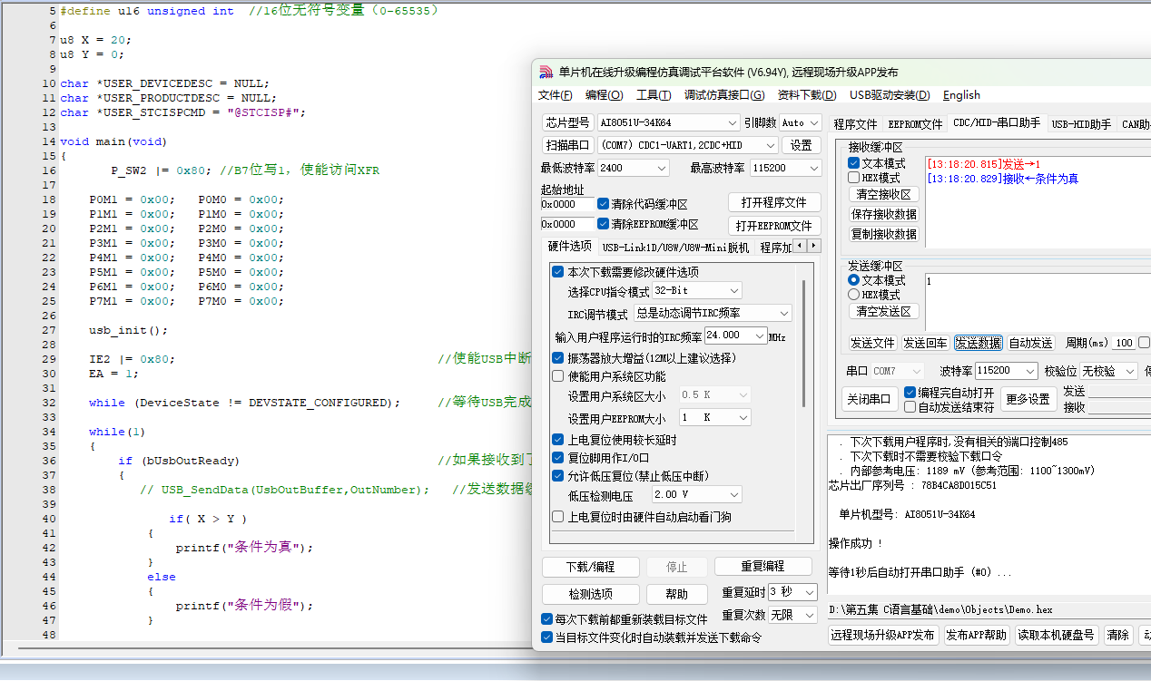The width and height of the screenshot is (1151, 681).
Task: Click the 下载/编程 button
Action: (590, 567)
